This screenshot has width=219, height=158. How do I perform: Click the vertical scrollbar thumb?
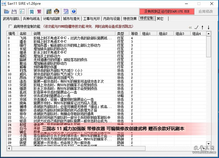coord(208,47)
